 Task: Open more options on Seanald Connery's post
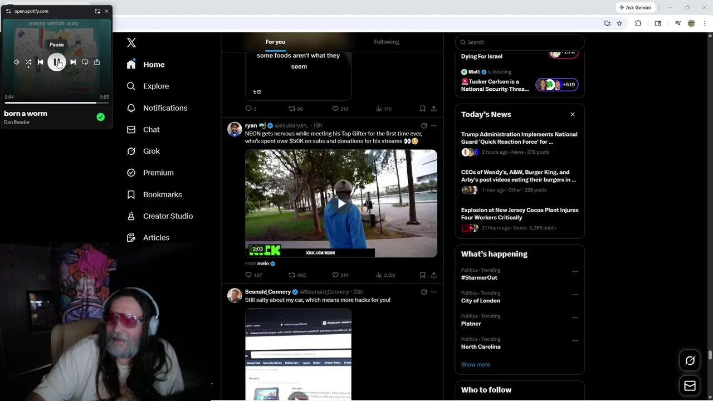pyautogui.click(x=434, y=292)
